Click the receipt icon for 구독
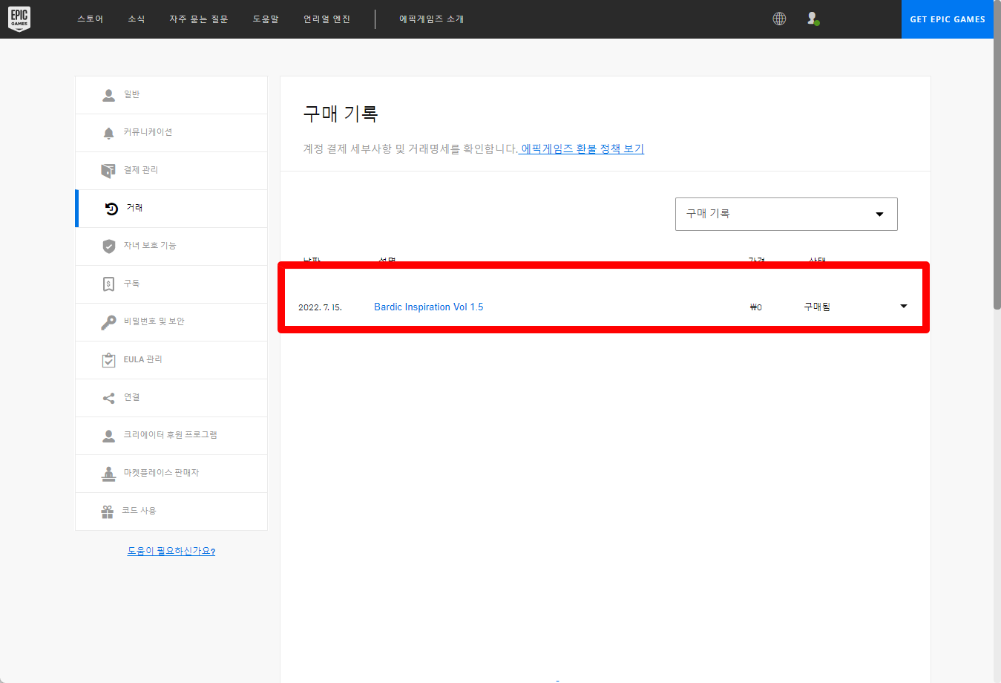This screenshot has width=1001, height=683. [108, 284]
